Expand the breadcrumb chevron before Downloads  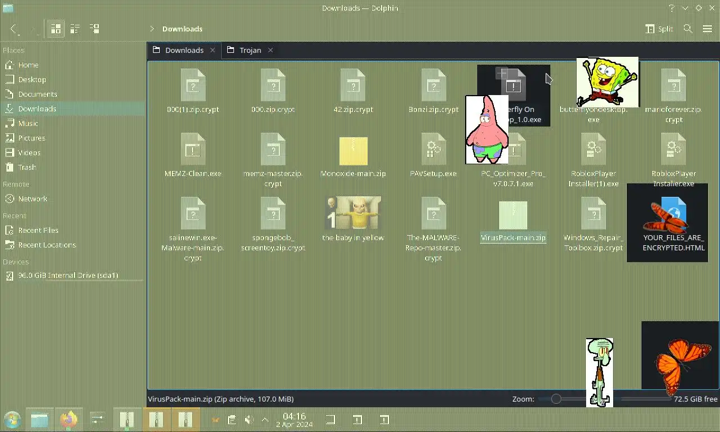click(152, 29)
